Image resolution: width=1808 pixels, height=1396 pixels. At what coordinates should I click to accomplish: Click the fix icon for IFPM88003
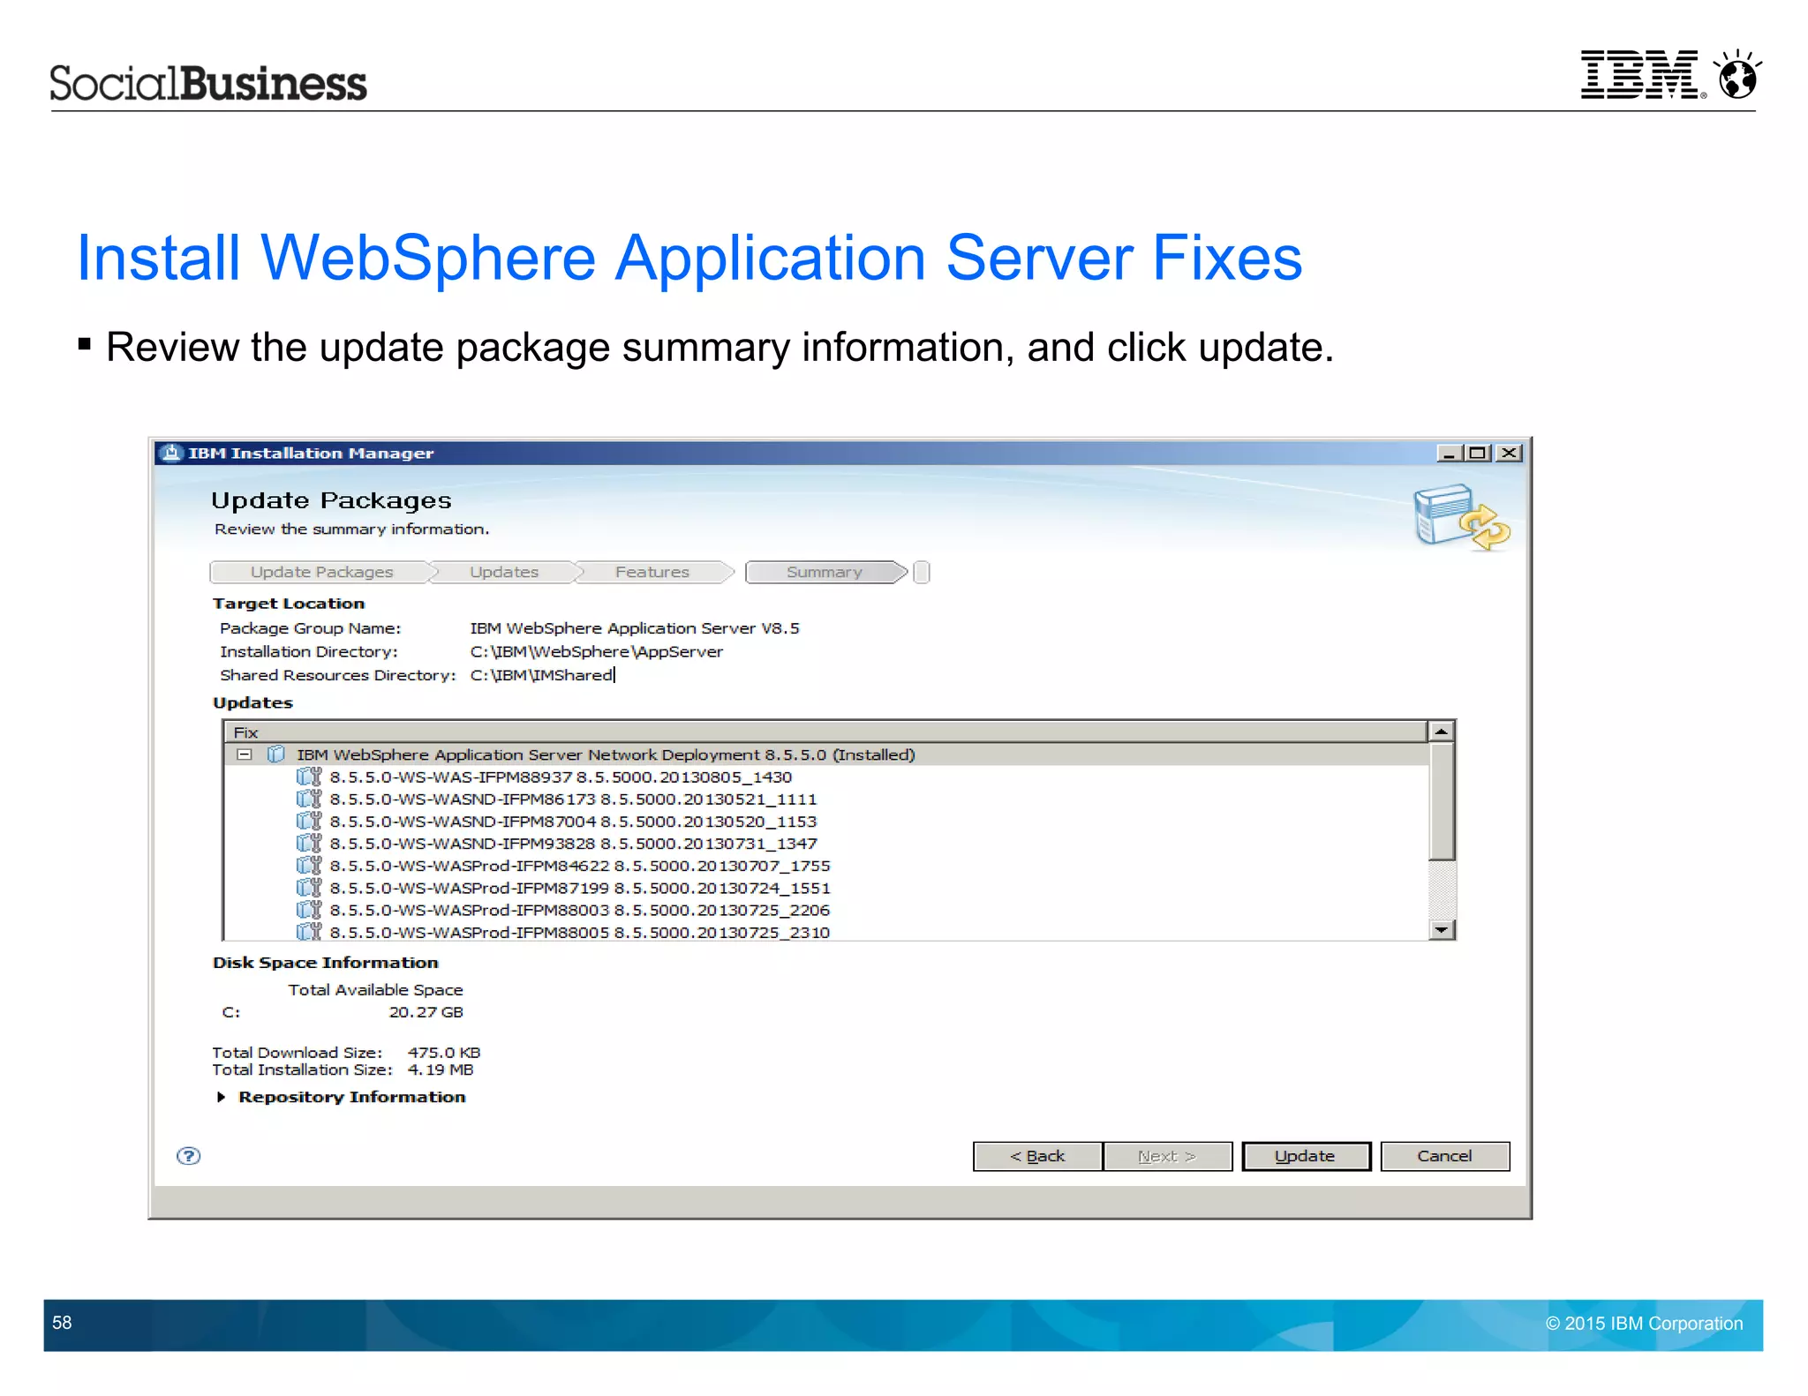(x=308, y=909)
